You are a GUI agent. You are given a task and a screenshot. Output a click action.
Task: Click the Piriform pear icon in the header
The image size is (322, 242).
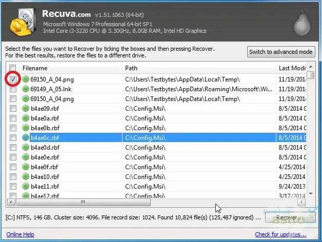click(x=302, y=23)
